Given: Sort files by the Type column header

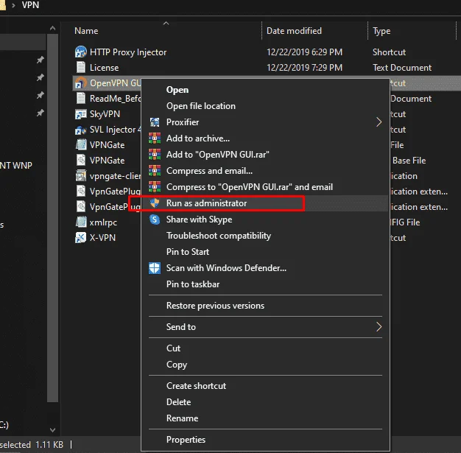Looking at the screenshot, I should click(381, 31).
